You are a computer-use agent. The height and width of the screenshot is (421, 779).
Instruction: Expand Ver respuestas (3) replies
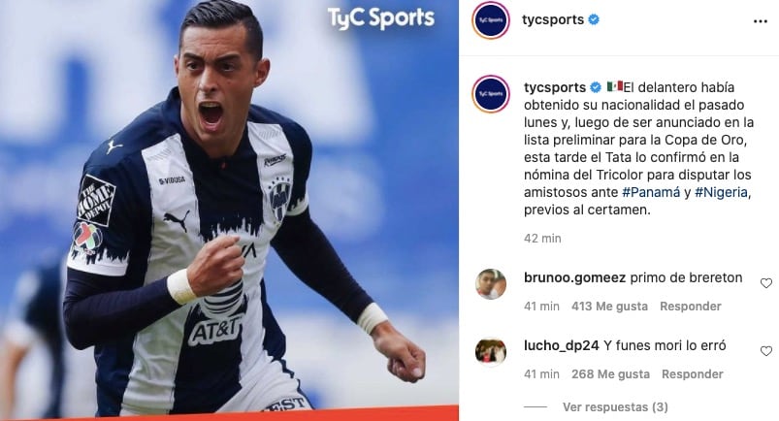pyautogui.click(x=615, y=407)
